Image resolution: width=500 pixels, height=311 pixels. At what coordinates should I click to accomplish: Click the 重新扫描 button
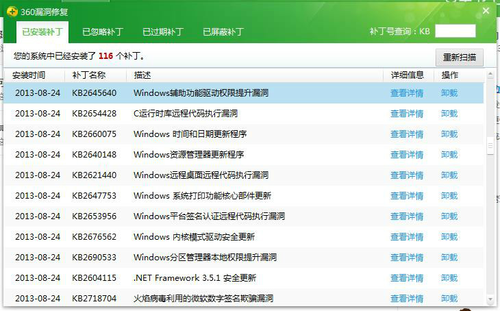tap(460, 58)
